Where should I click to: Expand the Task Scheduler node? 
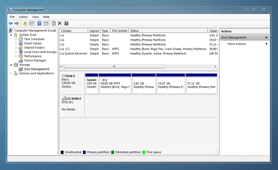tap(16, 39)
